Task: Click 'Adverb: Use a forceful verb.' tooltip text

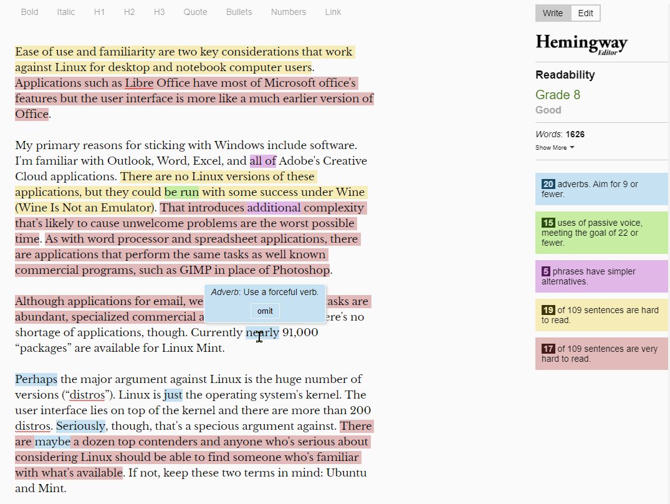Action: point(264,292)
